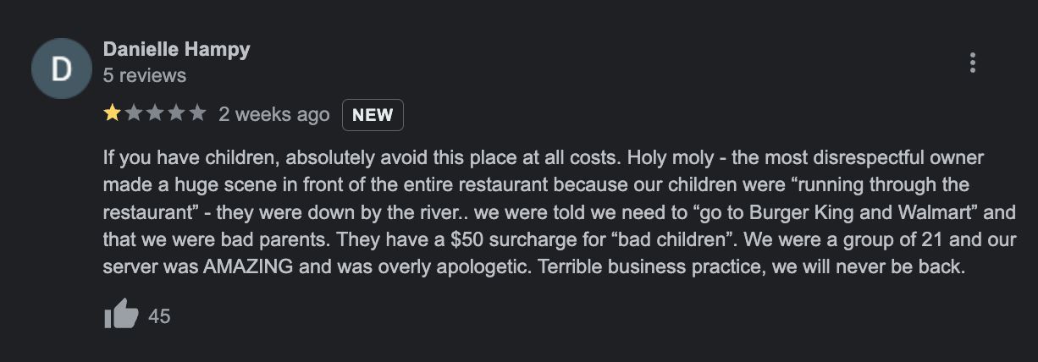Click the NEW badge beside the date
The width and height of the screenshot is (1038, 362).
point(373,115)
